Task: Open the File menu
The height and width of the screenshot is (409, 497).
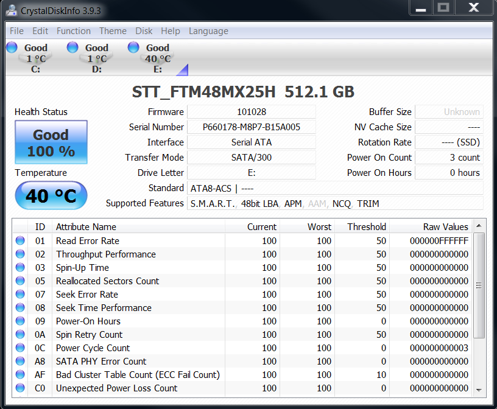Action: [16, 31]
